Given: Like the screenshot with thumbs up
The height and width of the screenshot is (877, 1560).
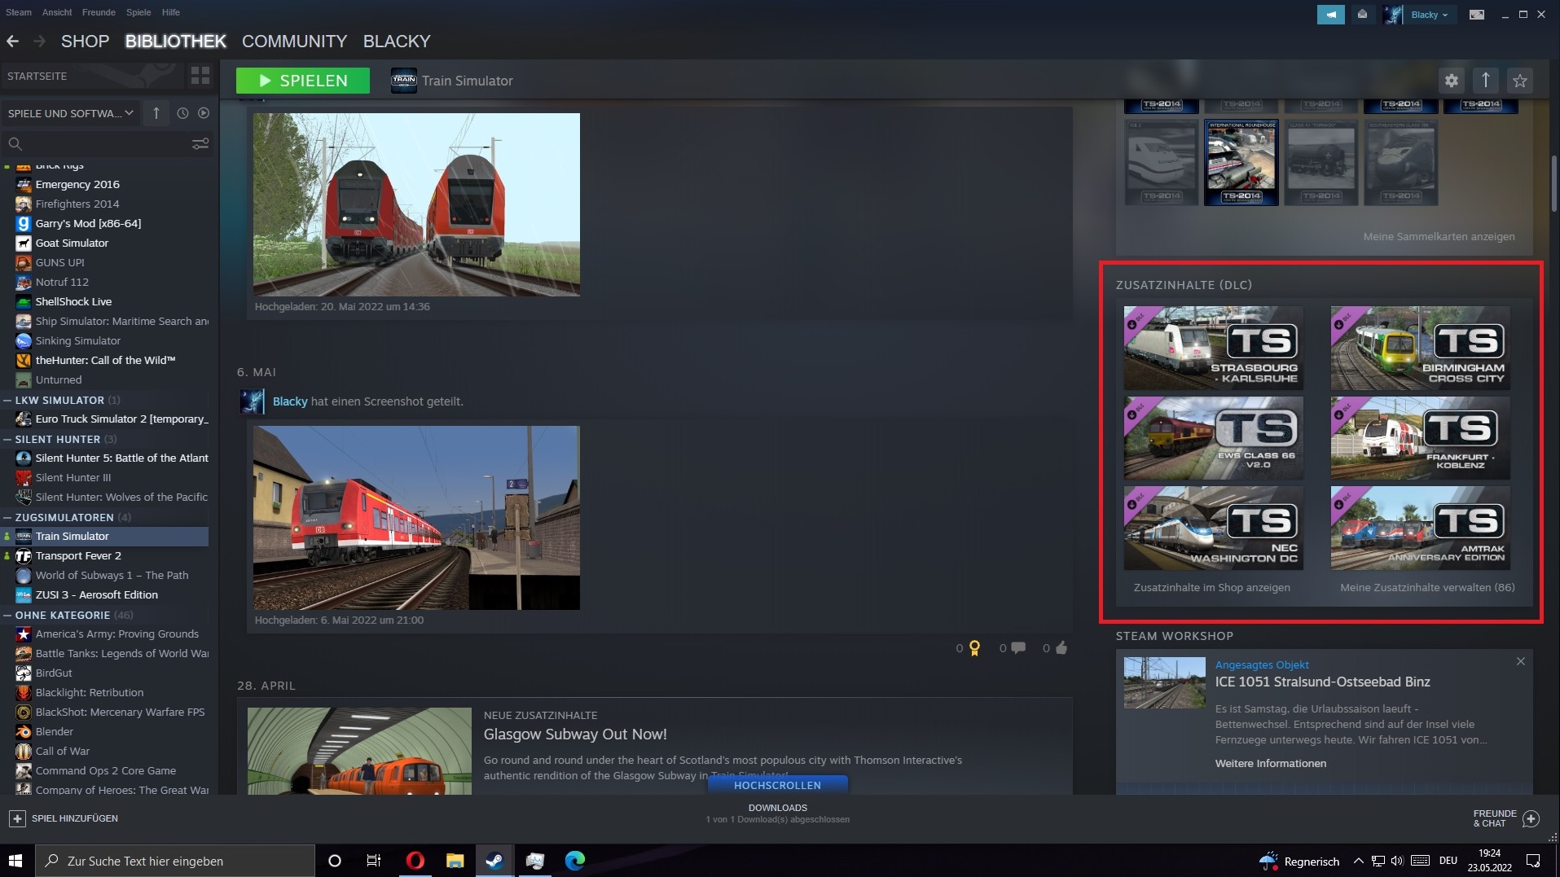Looking at the screenshot, I should tap(1061, 648).
